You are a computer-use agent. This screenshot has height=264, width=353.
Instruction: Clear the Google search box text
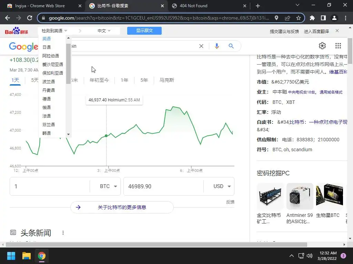click(201, 46)
